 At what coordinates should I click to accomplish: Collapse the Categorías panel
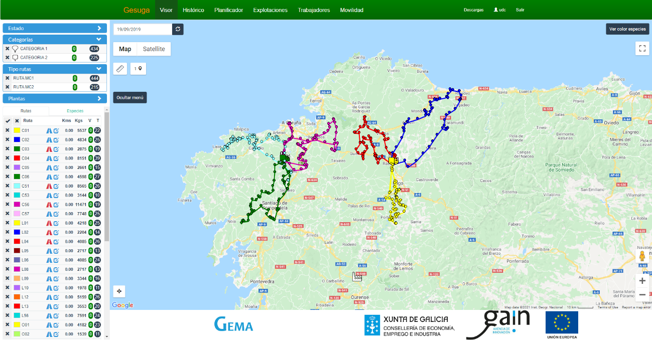[99, 39]
